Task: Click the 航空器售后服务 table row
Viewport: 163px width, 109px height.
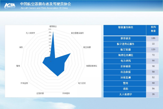Action: [126, 44]
